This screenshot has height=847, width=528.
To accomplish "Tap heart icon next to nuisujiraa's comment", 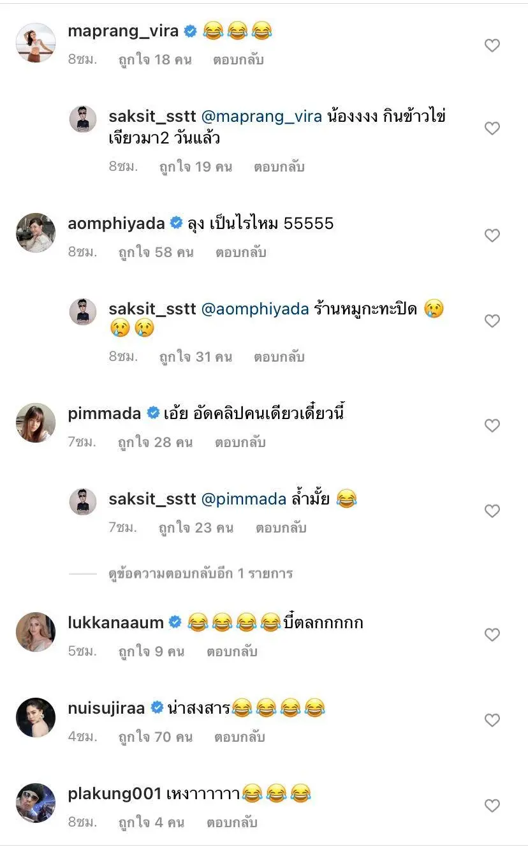I will [492, 720].
